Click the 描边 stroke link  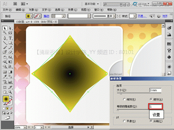(x=46, y=16)
